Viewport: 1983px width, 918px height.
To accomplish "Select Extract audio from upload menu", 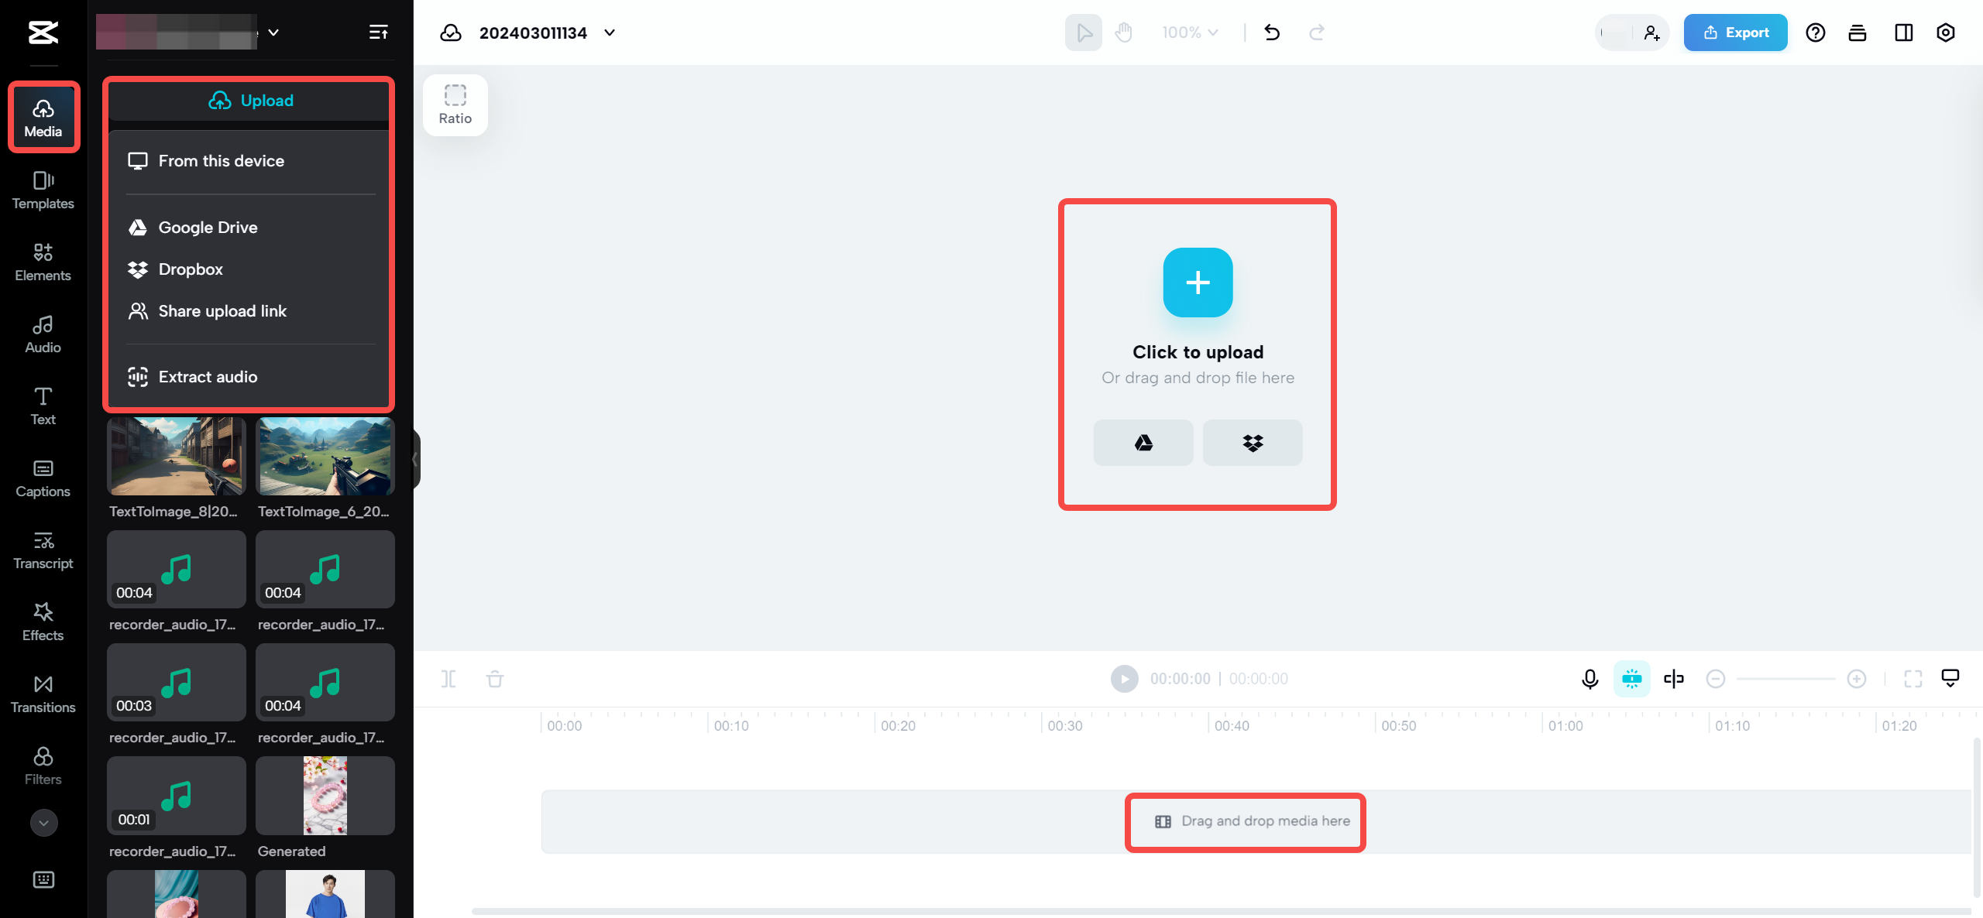I will [x=208, y=377].
